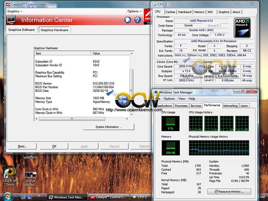Click the Information Center monitor icon
Screen dimensions: 268x201
(11, 20)
